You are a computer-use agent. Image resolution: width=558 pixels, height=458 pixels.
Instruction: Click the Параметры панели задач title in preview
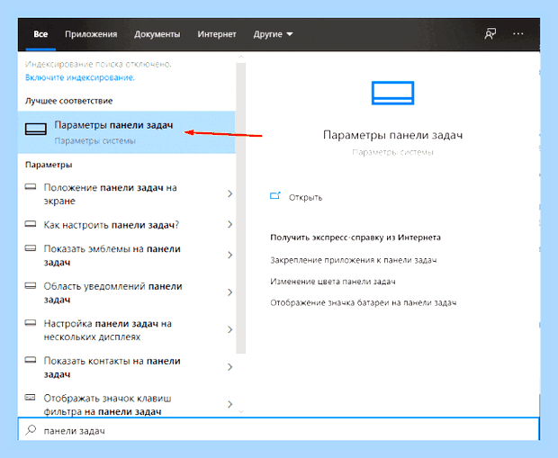pos(392,136)
